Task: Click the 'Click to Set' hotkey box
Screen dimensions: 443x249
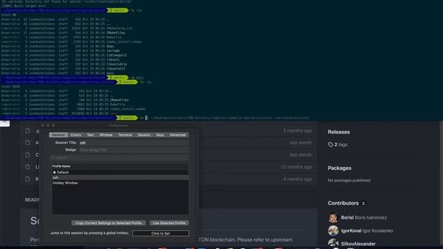Action: point(161,234)
